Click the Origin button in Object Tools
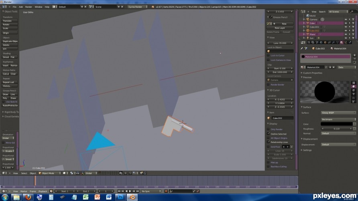This screenshot has width=358, height=201. click(10, 33)
